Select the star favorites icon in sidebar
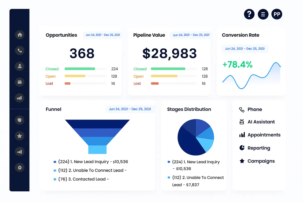This screenshot has height=202, width=303. pyautogui.click(x=20, y=136)
